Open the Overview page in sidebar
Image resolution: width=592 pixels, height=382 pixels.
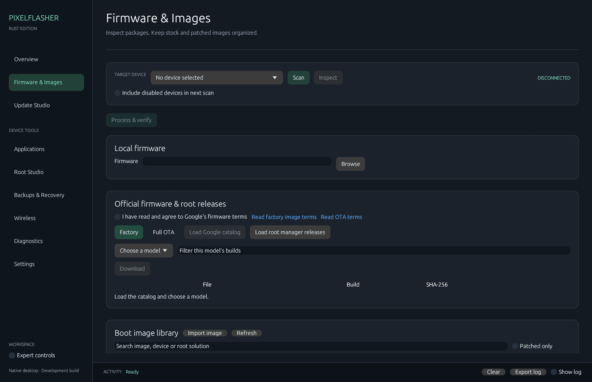(46, 59)
